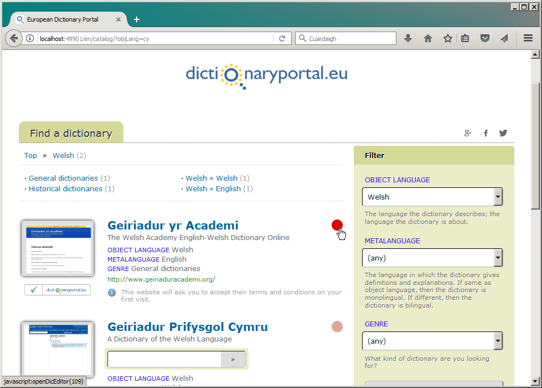Open the hamburger menu icon
The width and height of the screenshot is (542, 388).
(528, 38)
